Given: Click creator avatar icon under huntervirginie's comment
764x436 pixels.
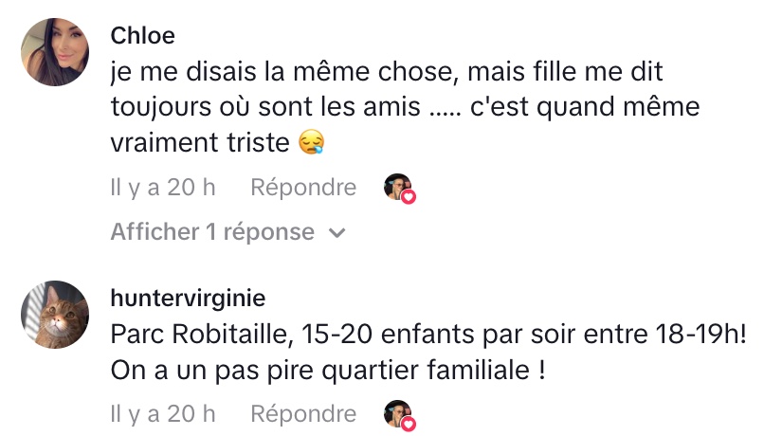Looking at the screenshot, I should [x=396, y=413].
